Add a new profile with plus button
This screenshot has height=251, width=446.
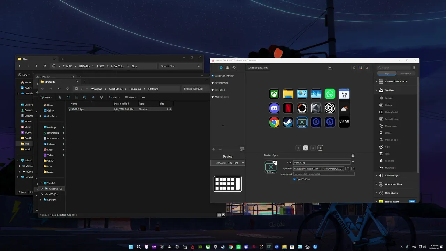click(x=214, y=149)
